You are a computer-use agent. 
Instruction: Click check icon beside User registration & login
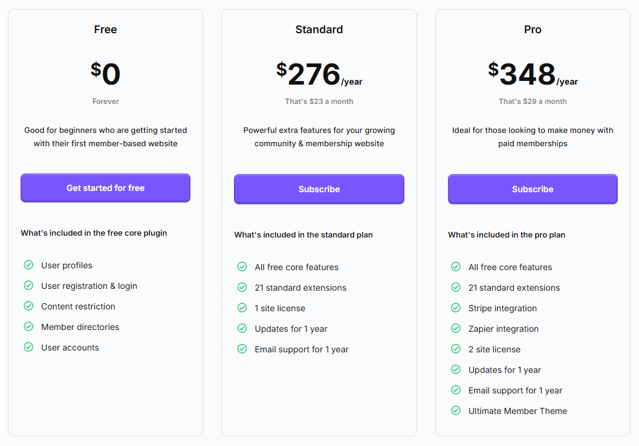click(x=28, y=285)
